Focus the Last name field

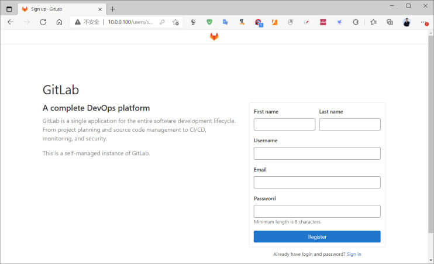(350, 124)
